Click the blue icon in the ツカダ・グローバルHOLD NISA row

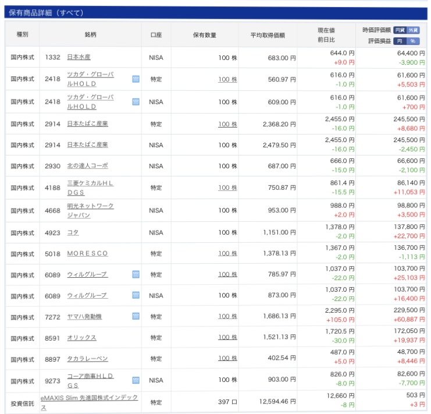click(x=136, y=102)
